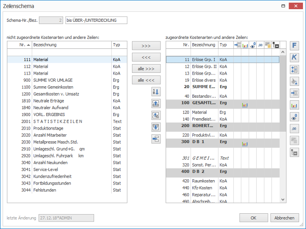The image size is (306, 229).
Task: Sort left list by Nr. column header
Action: point(20,45)
